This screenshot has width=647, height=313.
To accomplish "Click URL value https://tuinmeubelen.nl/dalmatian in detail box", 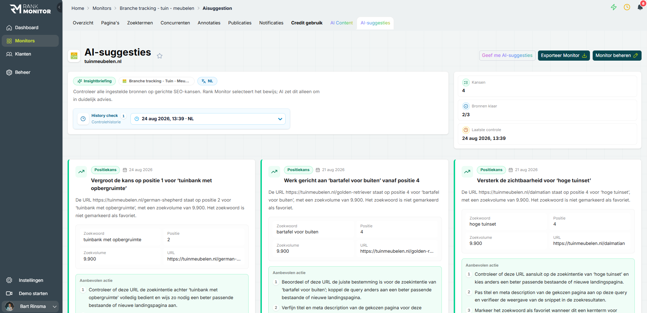I will [x=589, y=243].
